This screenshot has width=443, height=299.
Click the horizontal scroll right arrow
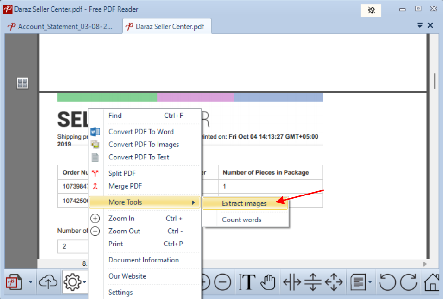coord(424,264)
